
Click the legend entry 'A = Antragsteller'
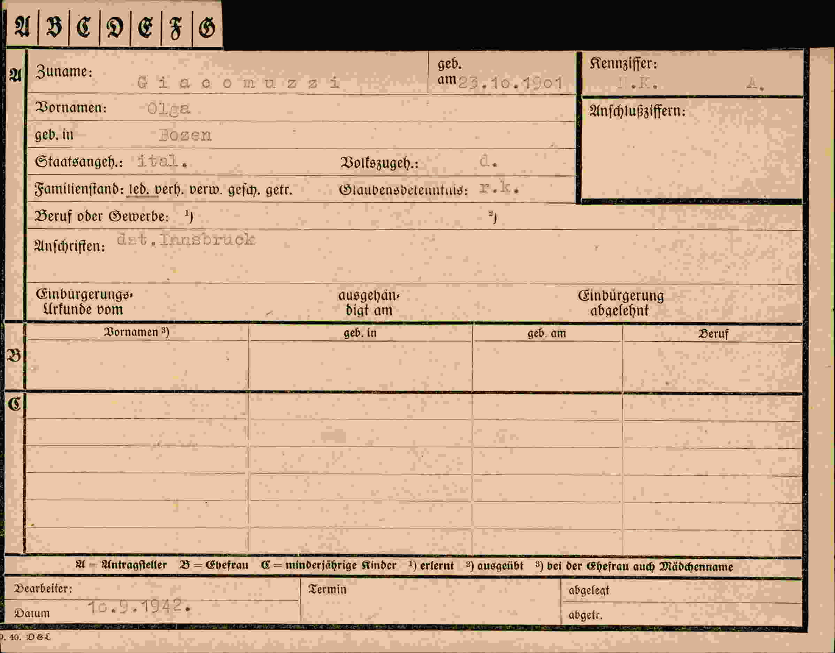coord(121,565)
